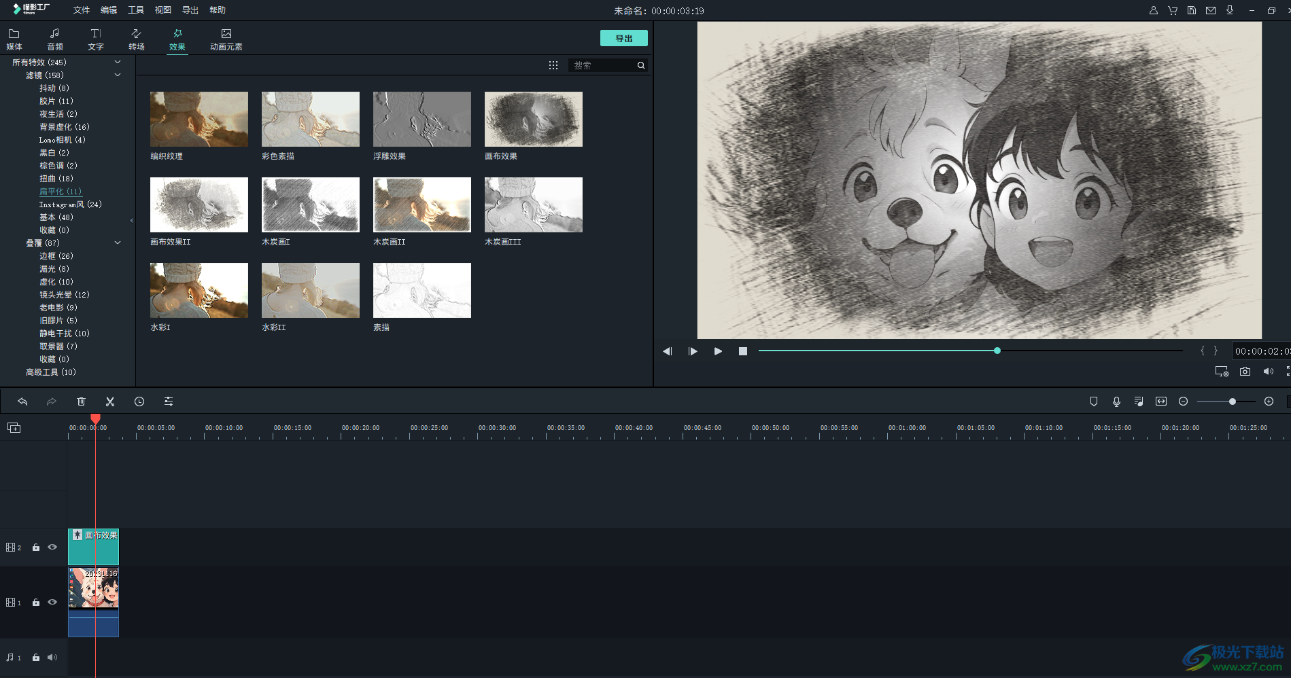The width and height of the screenshot is (1291, 678).
Task: Delete selected clip with trash icon
Action: pyautogui.click(x=81, y=402)
